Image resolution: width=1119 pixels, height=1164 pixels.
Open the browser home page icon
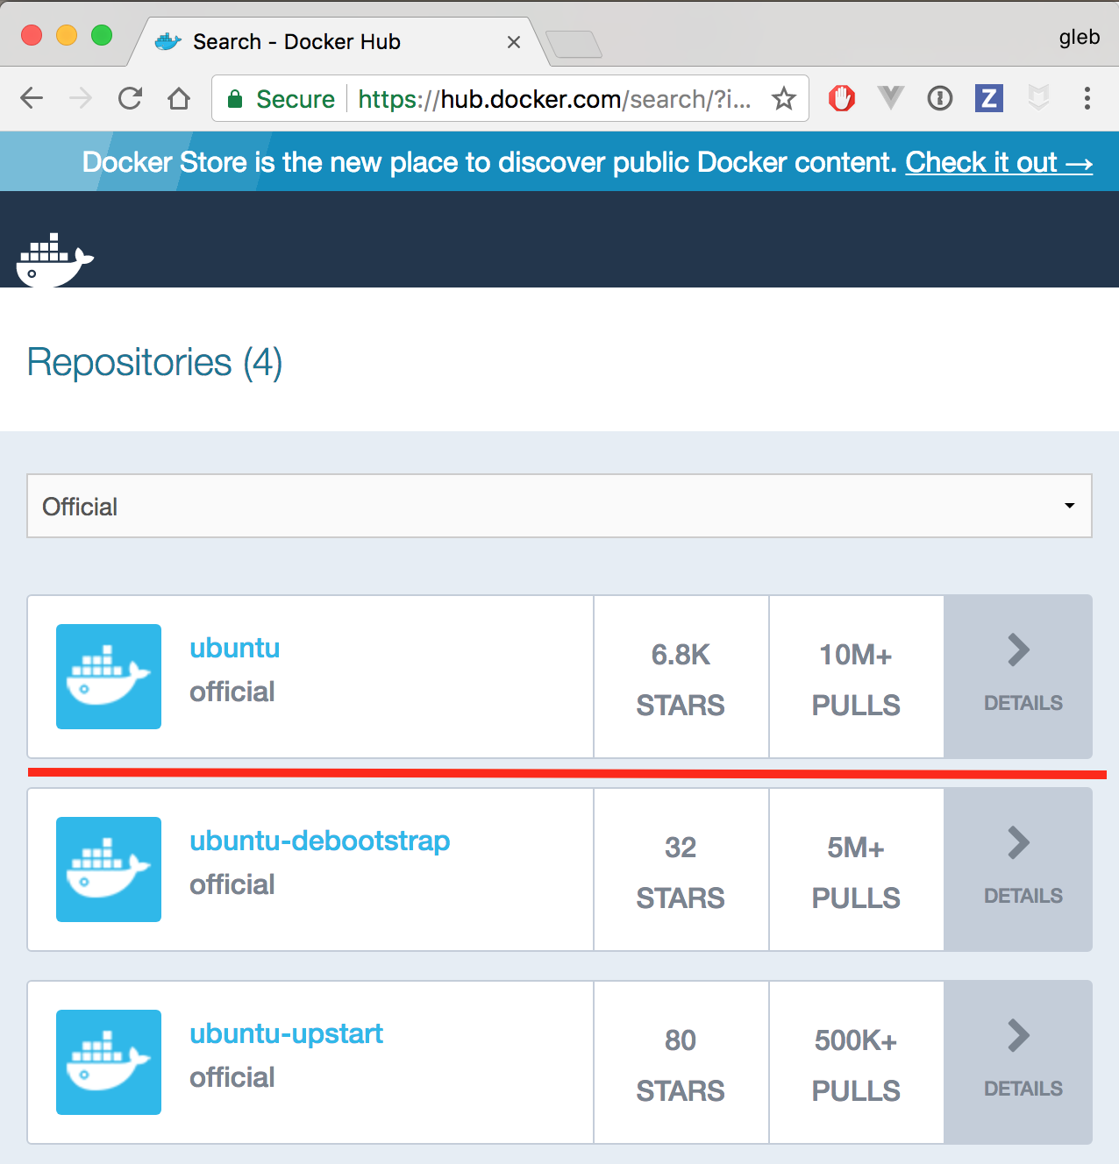(x=179, y=98)
